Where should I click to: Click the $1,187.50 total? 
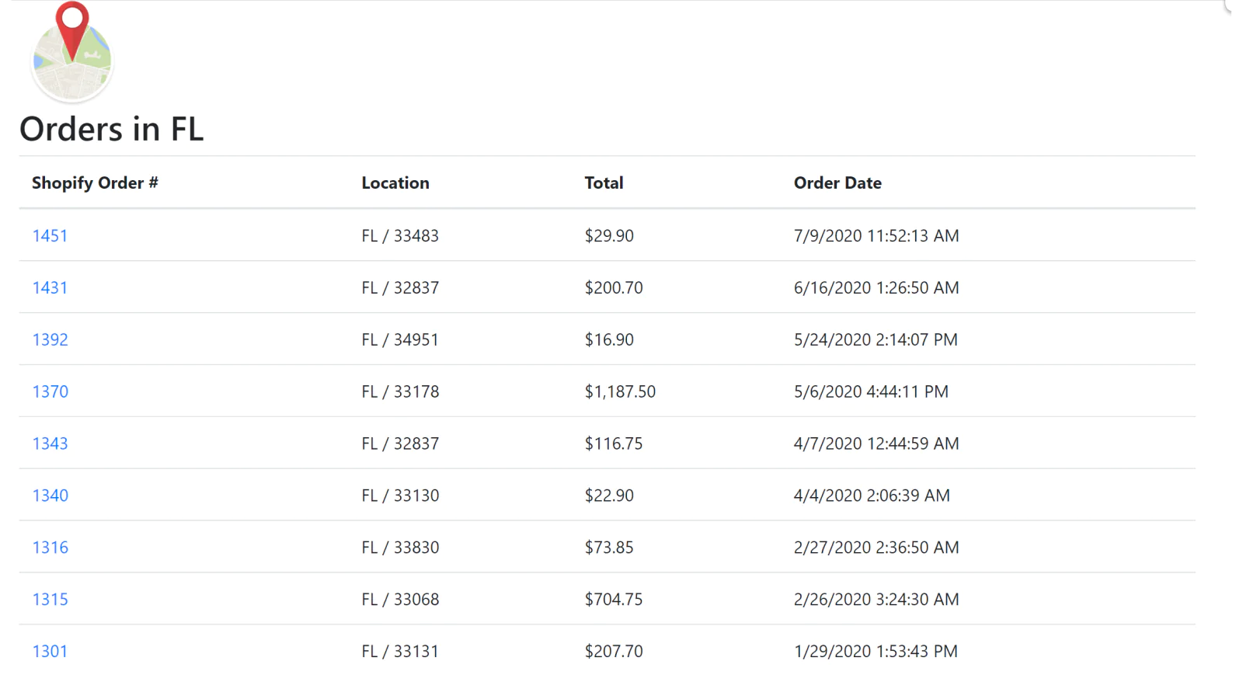(x=620, y=391)
